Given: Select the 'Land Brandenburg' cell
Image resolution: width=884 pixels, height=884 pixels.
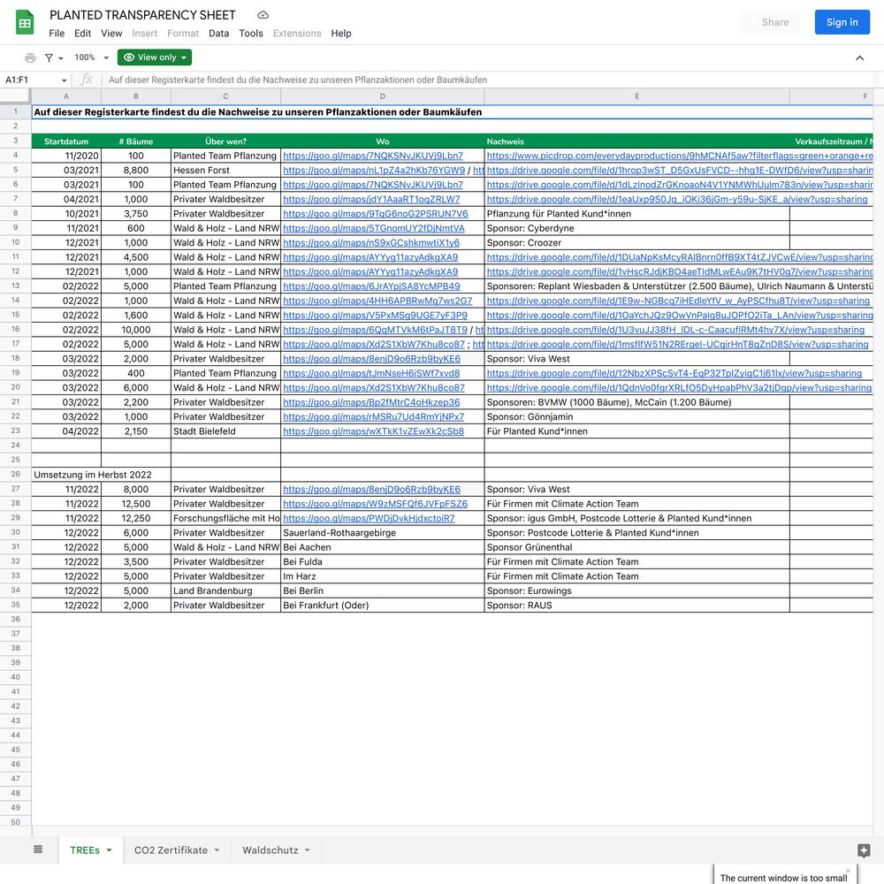Looking at the screenshot, I should click(225, 591).
